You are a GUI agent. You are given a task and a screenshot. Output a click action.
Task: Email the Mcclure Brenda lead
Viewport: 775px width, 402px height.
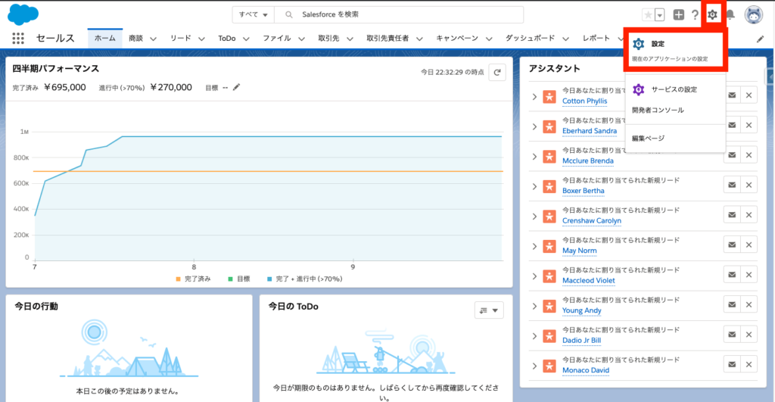(732, 155)
